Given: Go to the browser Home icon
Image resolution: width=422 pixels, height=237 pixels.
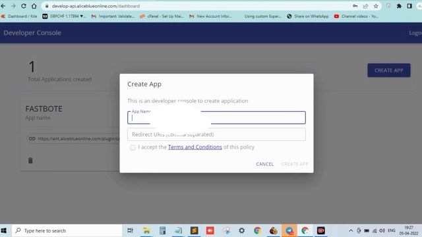Looking at the screenshot, I should (34, 6).
